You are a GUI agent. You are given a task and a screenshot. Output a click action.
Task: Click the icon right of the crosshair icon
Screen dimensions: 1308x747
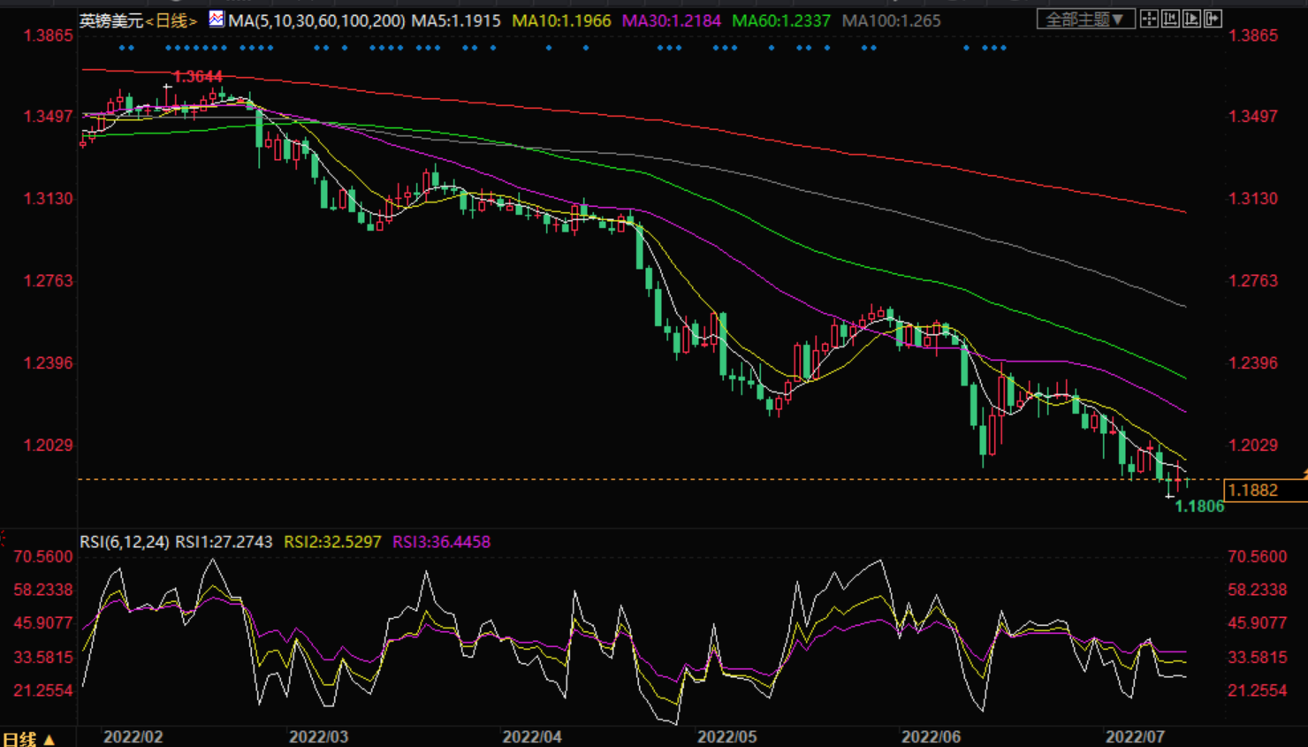[x=1170, y=19]
